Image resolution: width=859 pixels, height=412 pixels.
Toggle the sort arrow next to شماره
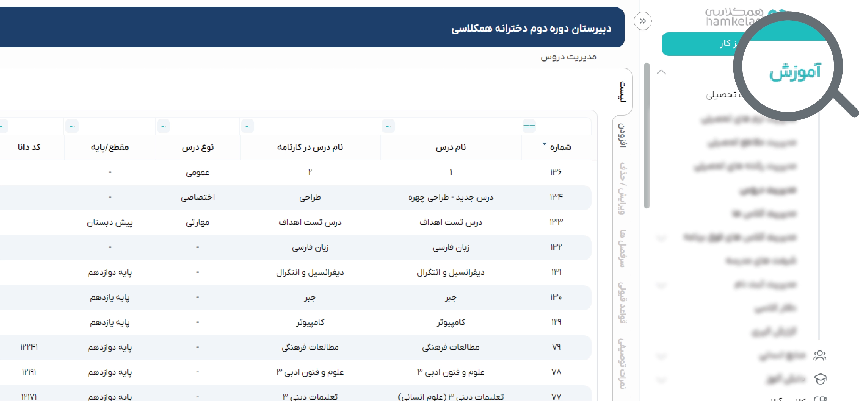544,144
